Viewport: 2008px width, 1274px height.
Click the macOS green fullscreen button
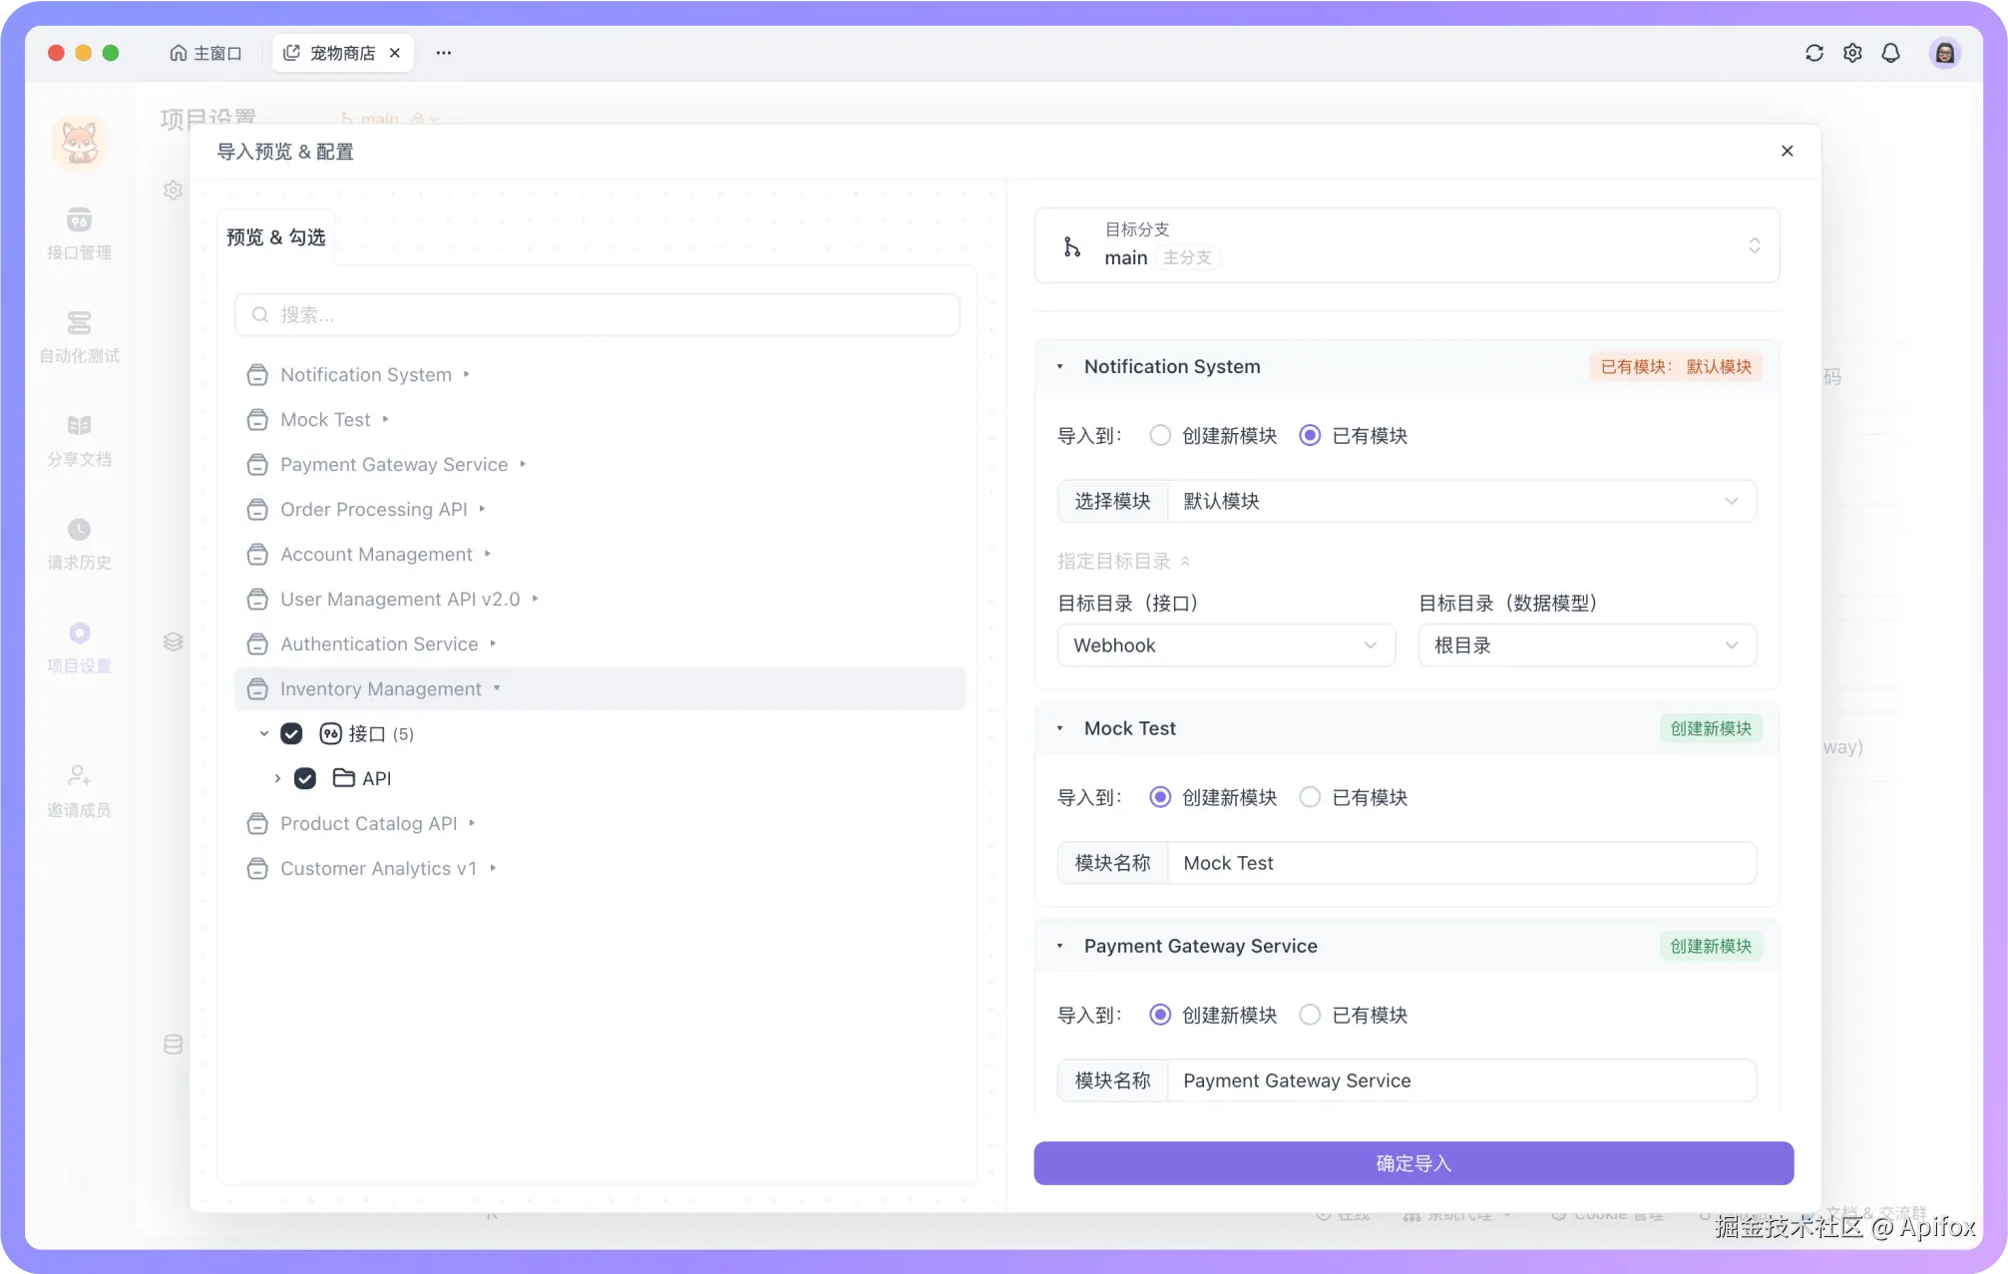click(x=111, y=53)
